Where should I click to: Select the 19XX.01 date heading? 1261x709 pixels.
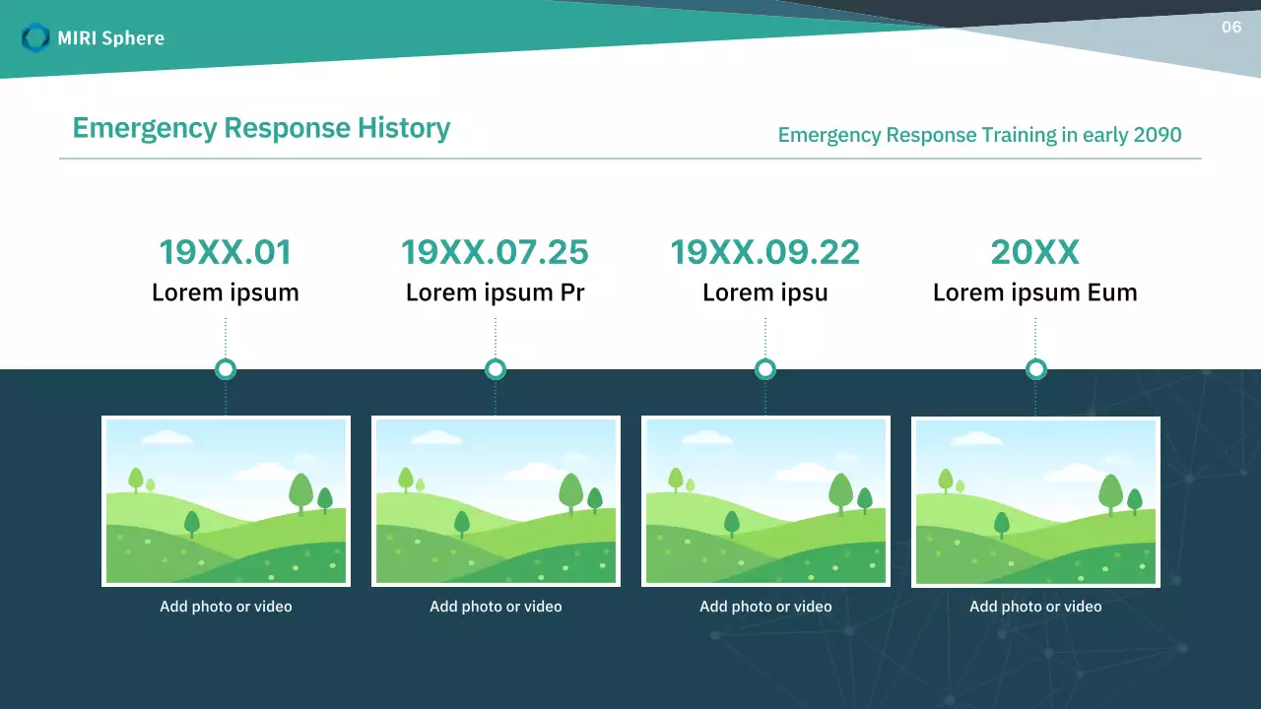[x=226, y=253]
